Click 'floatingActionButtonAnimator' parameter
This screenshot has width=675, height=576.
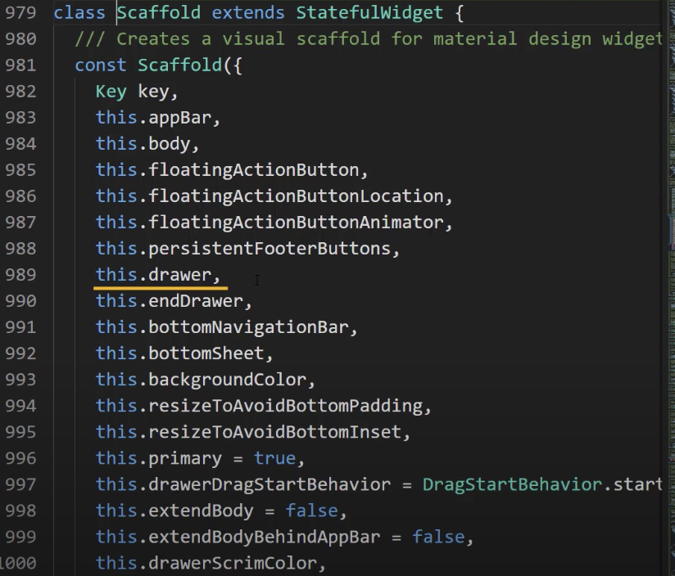click(x=296, y=223)
